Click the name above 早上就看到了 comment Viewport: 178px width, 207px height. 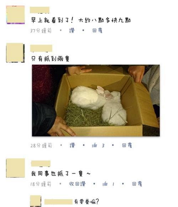pyautogui.click(x=40, y=10)
